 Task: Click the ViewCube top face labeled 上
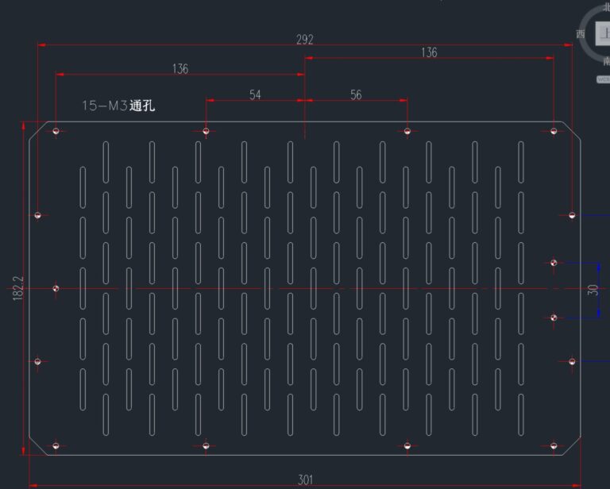coord(604,33)
